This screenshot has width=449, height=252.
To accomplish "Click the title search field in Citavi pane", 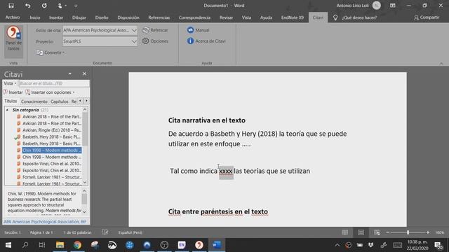I will [x=54, y=83].
